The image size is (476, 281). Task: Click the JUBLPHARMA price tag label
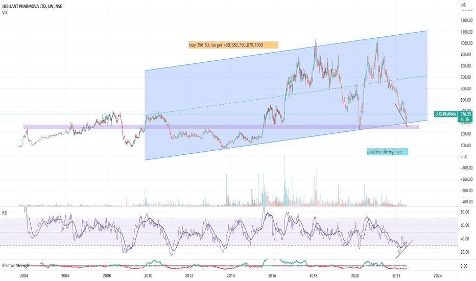coord(446,114)
